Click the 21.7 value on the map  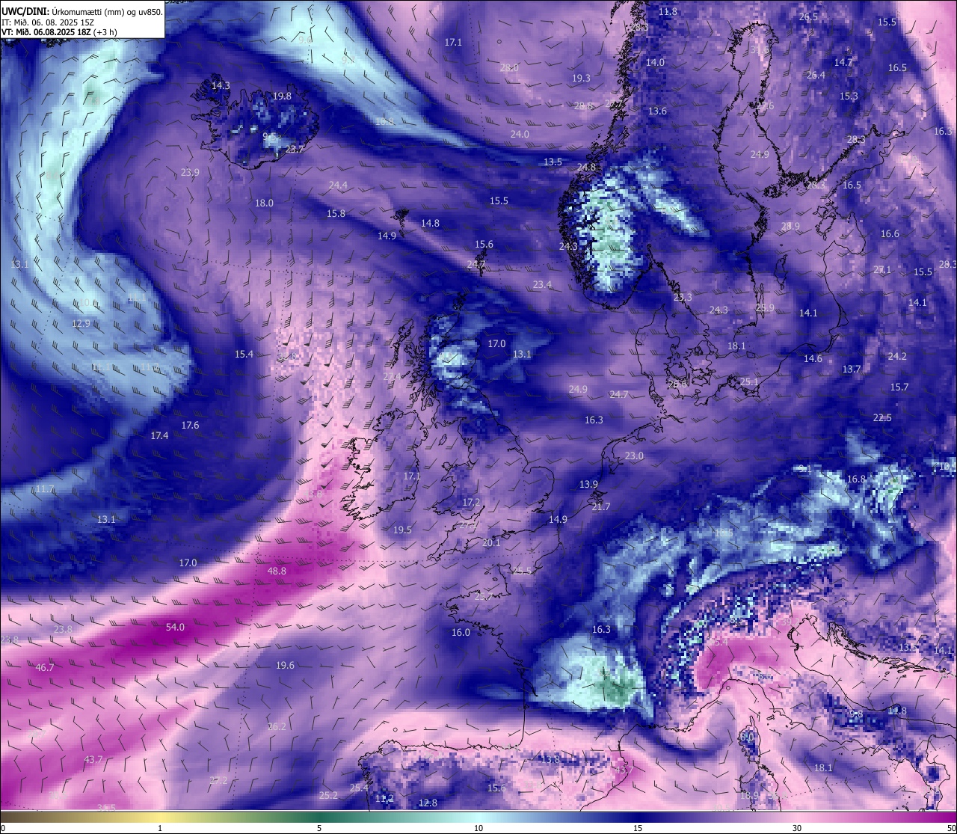click(x=601, y=507)
